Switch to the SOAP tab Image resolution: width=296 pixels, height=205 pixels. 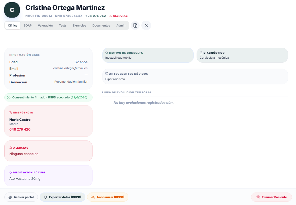click(x=28, y=25)
